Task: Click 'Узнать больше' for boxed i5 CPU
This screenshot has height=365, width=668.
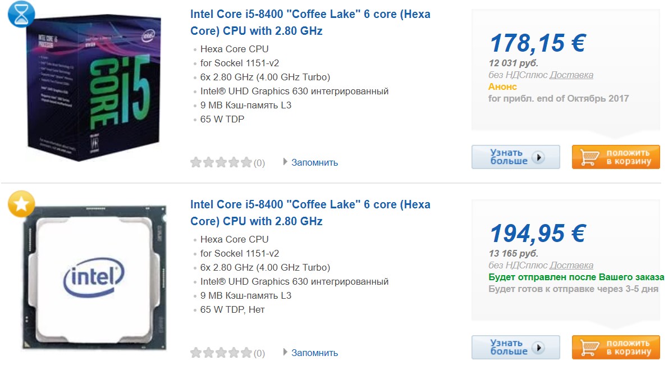Action: pyautogui.click(x=515, y=157)
